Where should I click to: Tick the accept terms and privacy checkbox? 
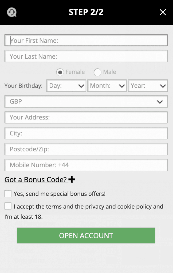click(x=8, y=206)
